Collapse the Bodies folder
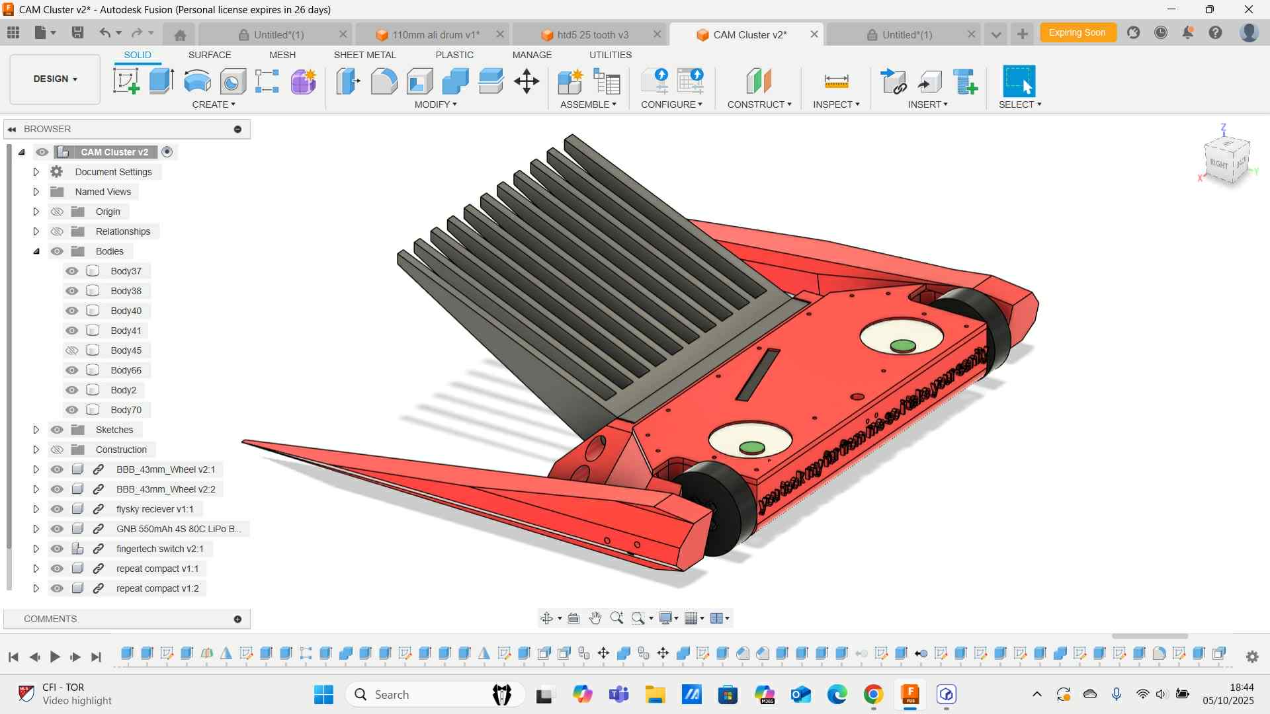The height and width of the screenshot is (714, 1270). coord(36,251)
